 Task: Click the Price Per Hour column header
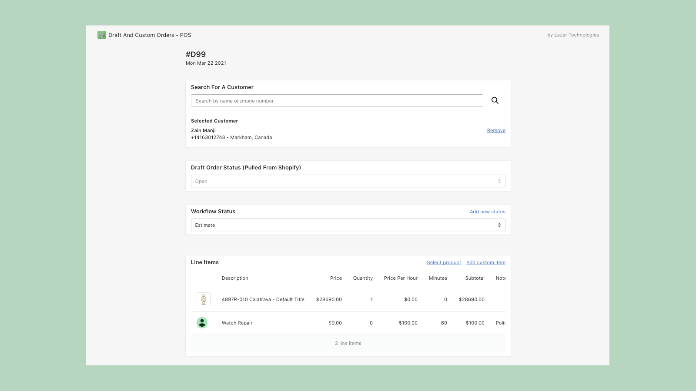coord(401,278)
